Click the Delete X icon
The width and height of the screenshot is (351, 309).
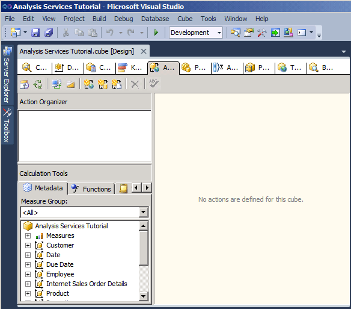coord(135,84)
